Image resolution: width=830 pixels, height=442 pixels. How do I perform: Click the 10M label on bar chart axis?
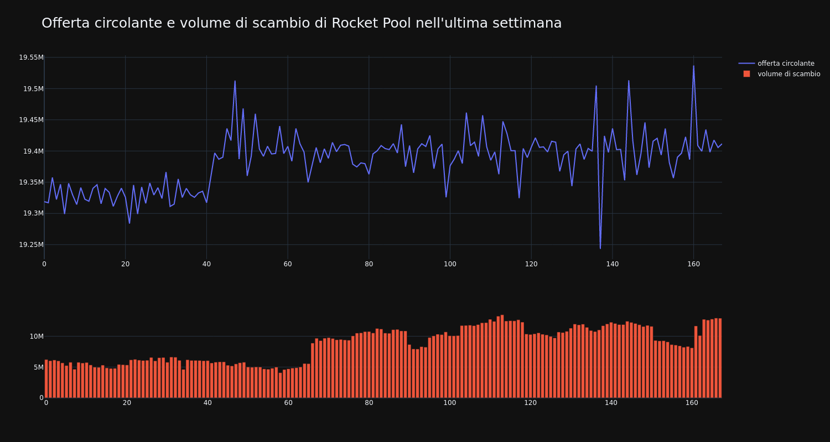pyautogui.click(x=37, y=336)
